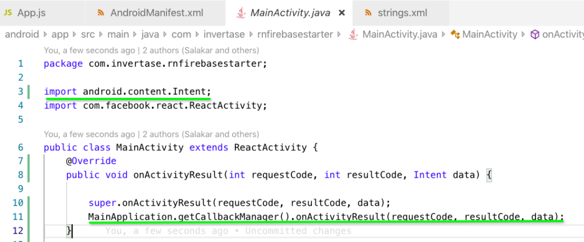Close the MainActivity.java tab
This screenshot has height=242, width=584.
click(x=342, y=13)
